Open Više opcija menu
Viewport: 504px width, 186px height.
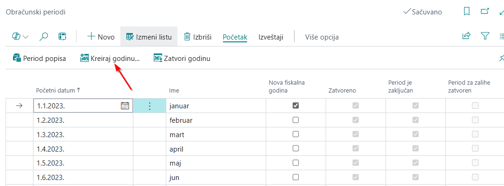pyautogui.click(x=322, y=37)
